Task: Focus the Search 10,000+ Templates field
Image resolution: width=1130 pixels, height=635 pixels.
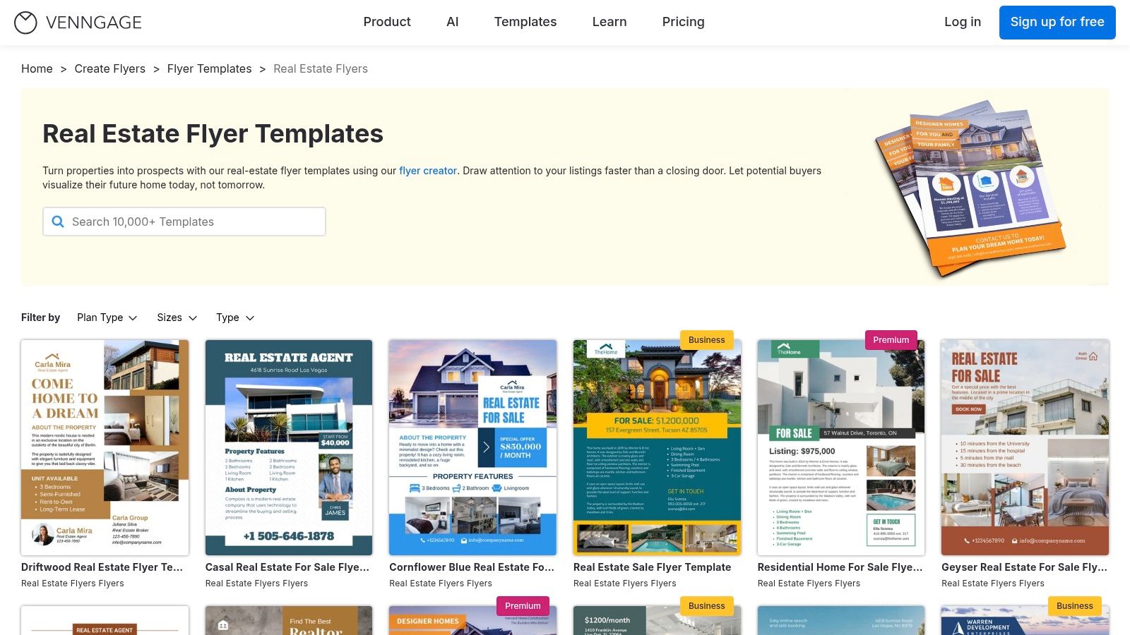Action: 191,222
